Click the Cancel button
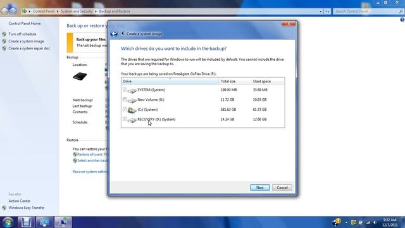This screenshot has height=228, width=405. click(282, 187)
